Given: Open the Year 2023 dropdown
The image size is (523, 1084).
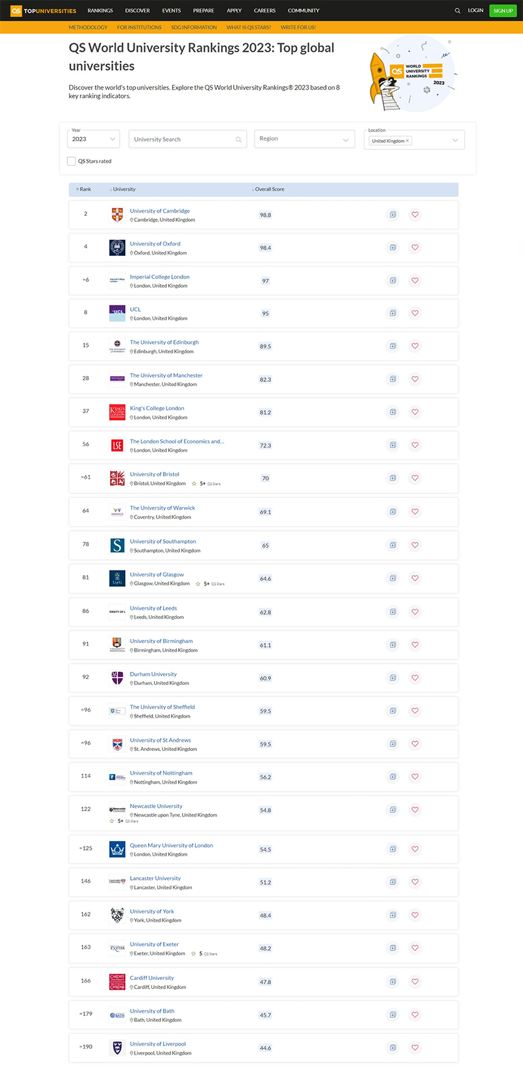Looking at the screenshot, I should [94, 139].
